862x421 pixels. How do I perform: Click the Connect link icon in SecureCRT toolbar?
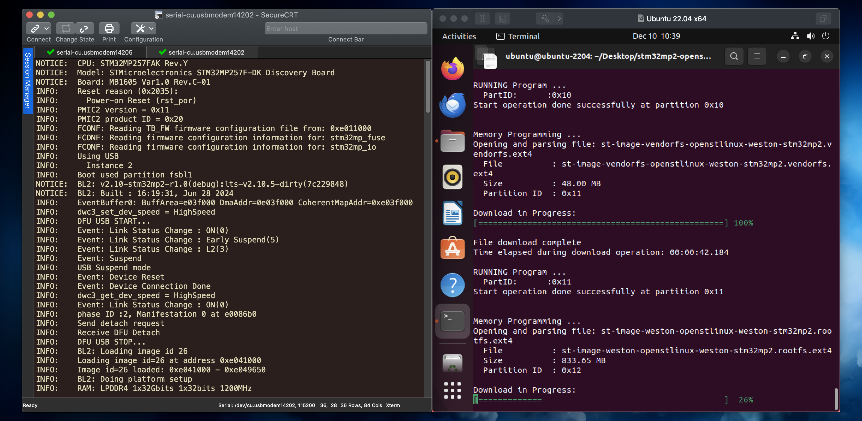coord(35,28)
